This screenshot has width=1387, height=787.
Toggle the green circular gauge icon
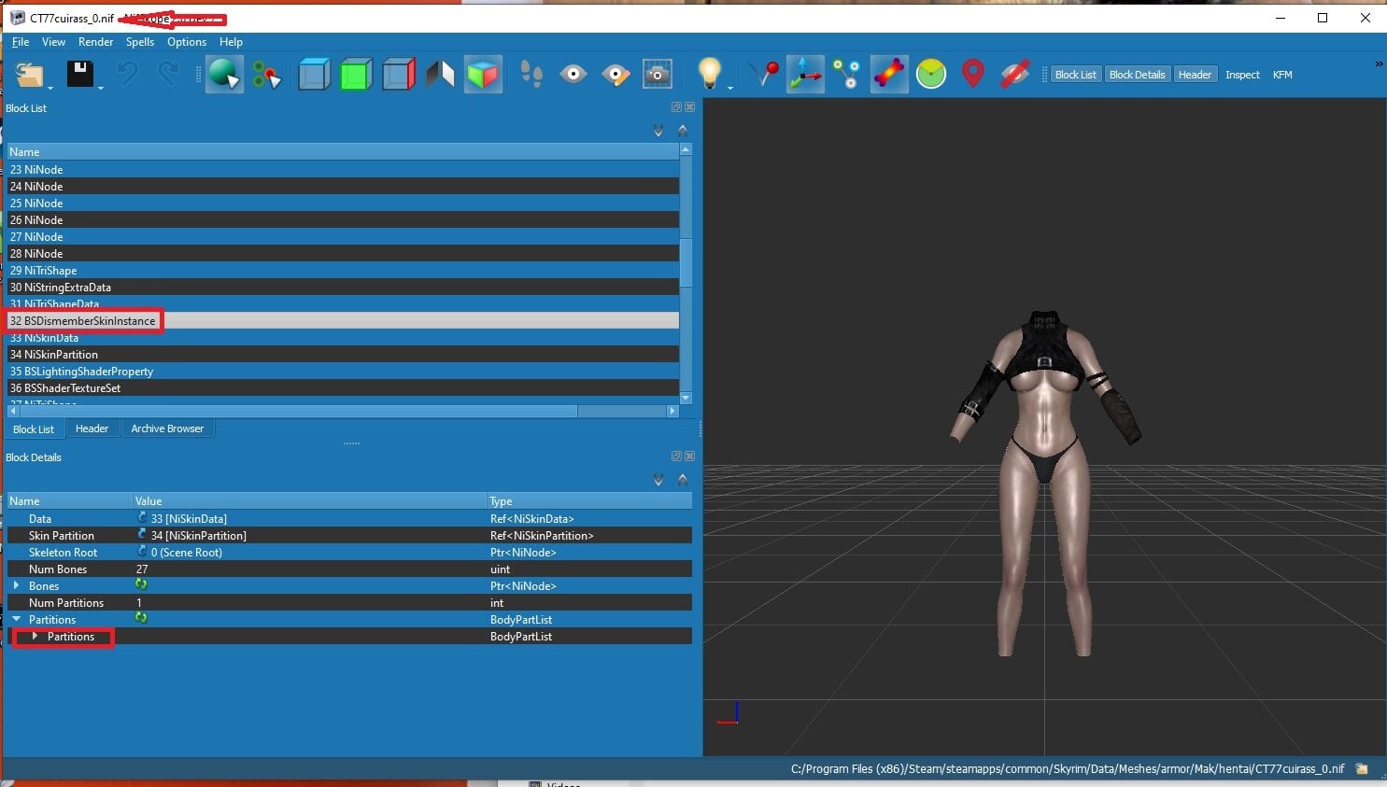pyautogui.click(x=931, y=75)
